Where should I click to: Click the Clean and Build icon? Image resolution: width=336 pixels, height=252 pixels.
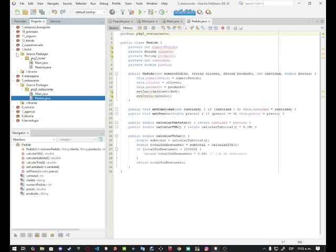(x=131, y=12)
